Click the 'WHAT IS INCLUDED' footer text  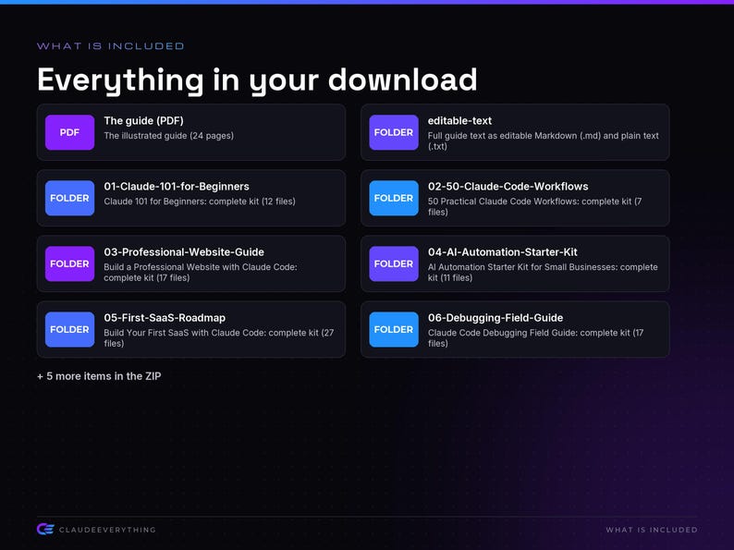pos(652,530)
